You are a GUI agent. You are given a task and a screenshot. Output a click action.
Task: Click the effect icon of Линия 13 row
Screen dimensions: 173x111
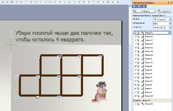tap(143, 55)
